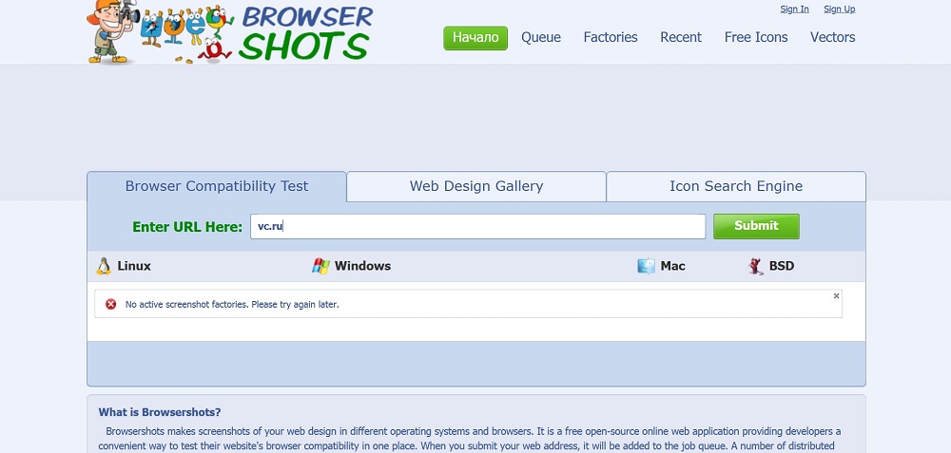Screen dimensions: 951x453
Task: Click the Sign Up link
Action: point(840,9)
